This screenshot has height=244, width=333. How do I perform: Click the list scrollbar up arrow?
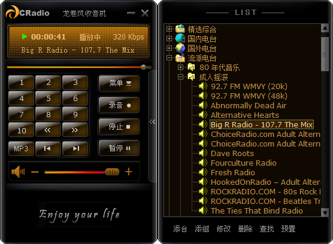(x=325, y=28)
